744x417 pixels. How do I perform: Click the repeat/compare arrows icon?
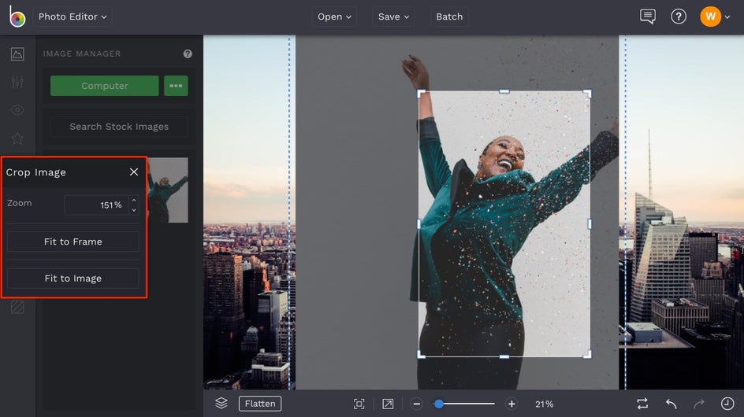642,404
